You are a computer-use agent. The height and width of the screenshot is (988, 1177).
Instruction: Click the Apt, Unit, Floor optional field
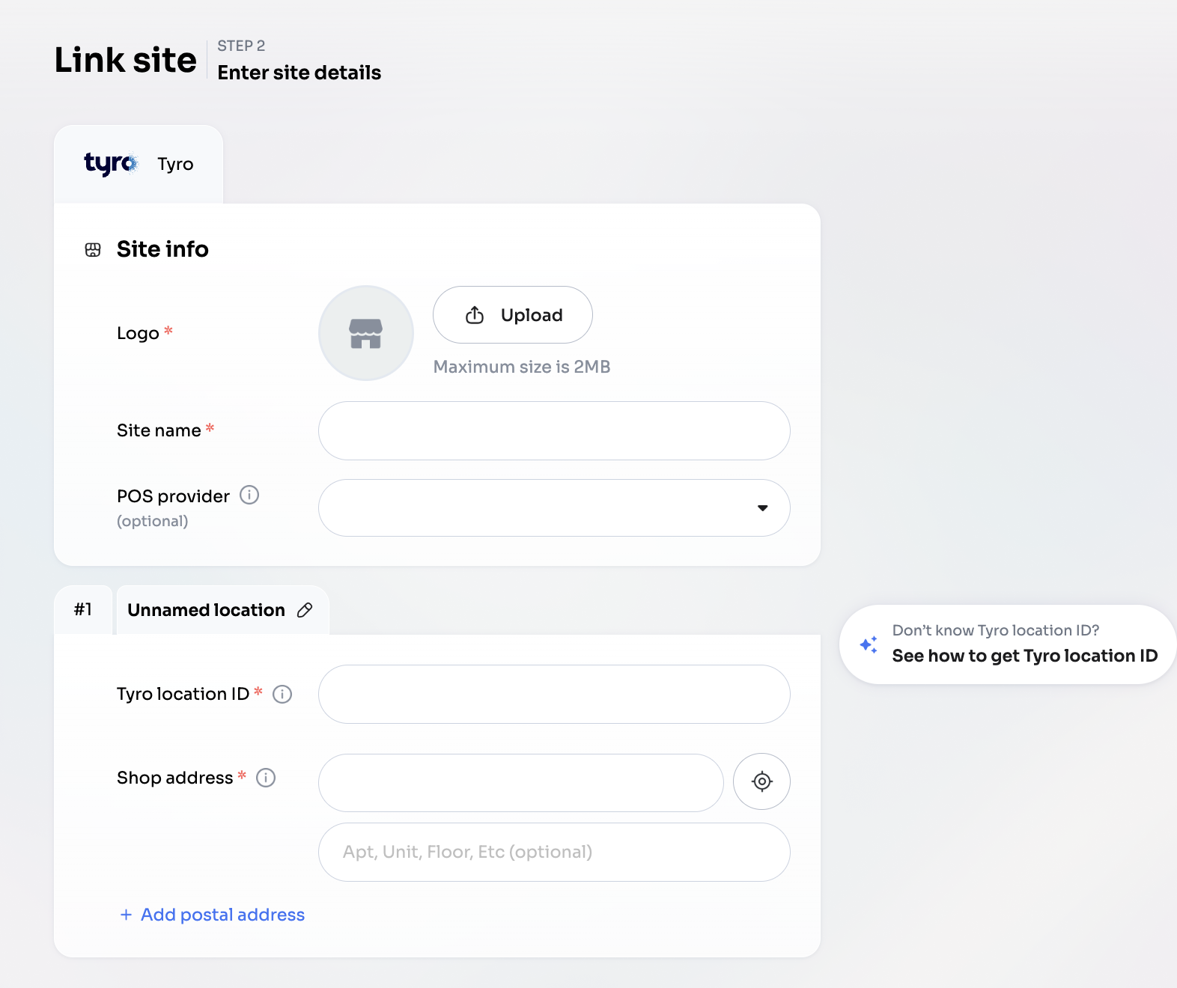[554, 853]
